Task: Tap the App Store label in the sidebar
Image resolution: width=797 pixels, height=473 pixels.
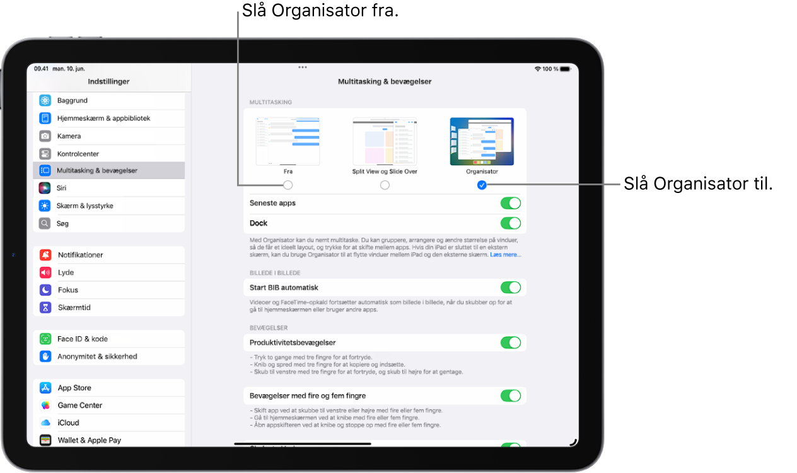Action: (x=74, y=388)
